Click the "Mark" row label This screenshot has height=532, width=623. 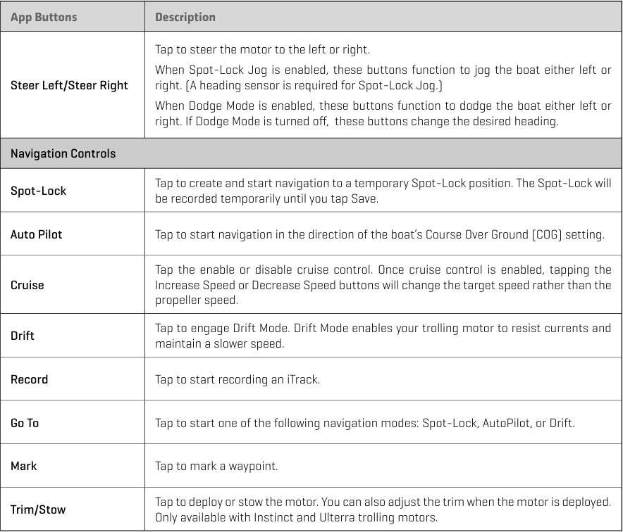tap(23, 466)
